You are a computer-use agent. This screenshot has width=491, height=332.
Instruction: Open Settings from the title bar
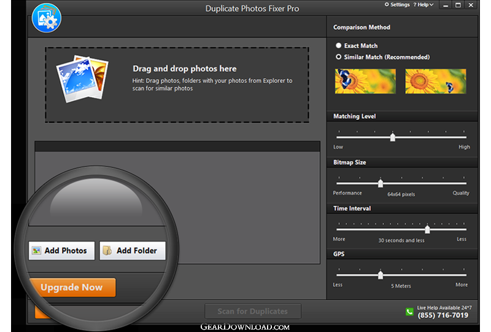[x=397, y=5]
